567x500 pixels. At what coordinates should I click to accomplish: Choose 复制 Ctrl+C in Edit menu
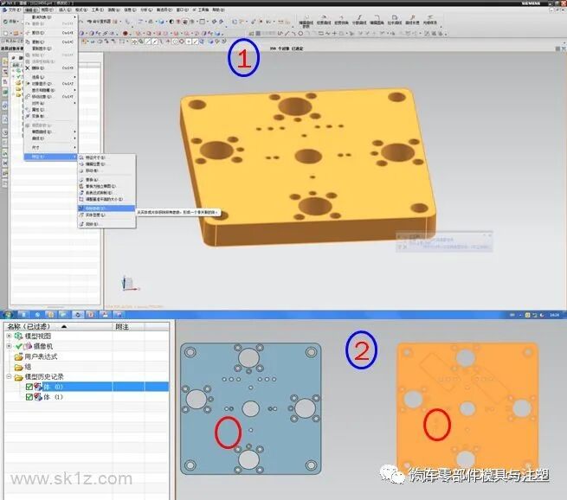[x=50, y=42]
